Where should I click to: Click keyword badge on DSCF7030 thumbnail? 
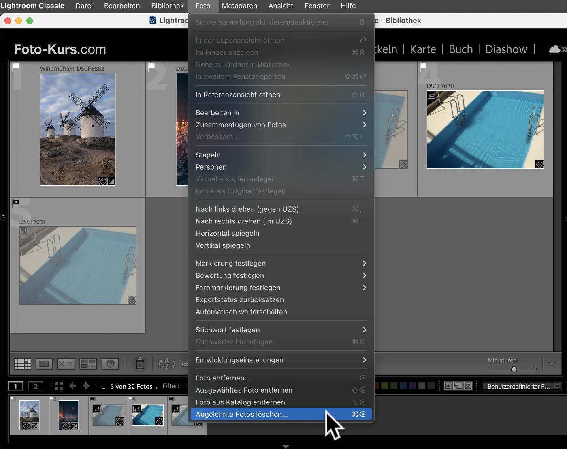[x=539, y=164]
